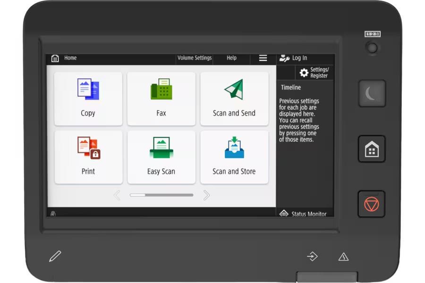Go to previous home page arrow
425x283 pixels.
117,195
